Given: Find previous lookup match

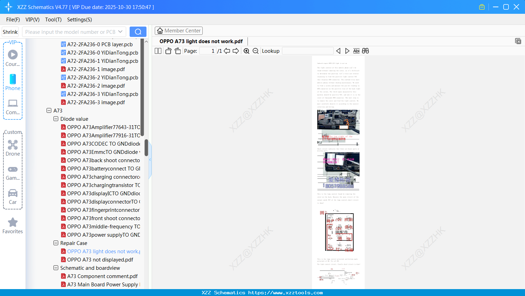Looking at the screenshot, I should [338, 51].
